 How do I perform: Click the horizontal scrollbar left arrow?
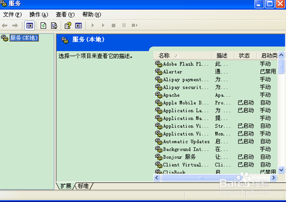[x=157, y=177]
